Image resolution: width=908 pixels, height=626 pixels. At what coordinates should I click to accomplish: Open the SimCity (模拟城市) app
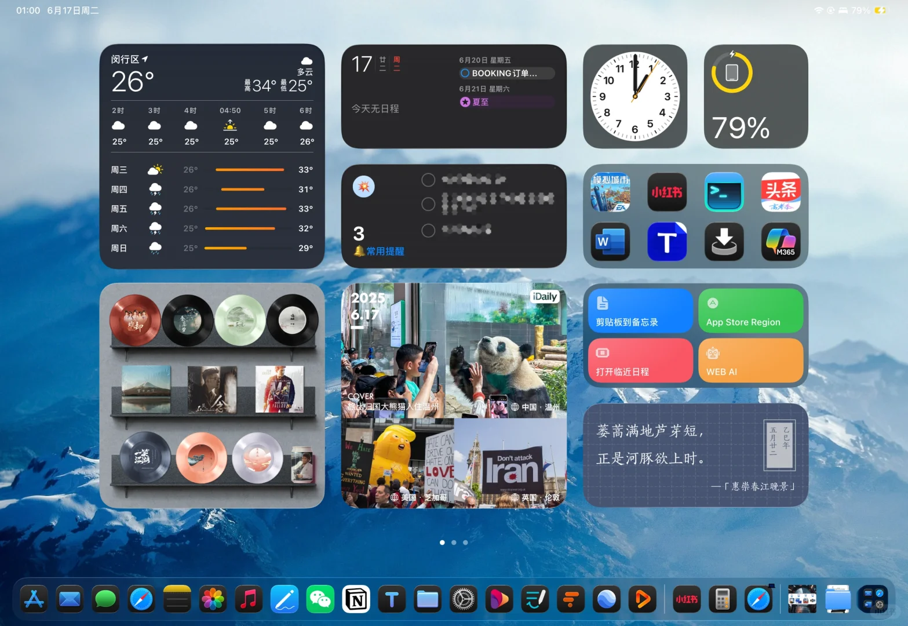[610, 192]
